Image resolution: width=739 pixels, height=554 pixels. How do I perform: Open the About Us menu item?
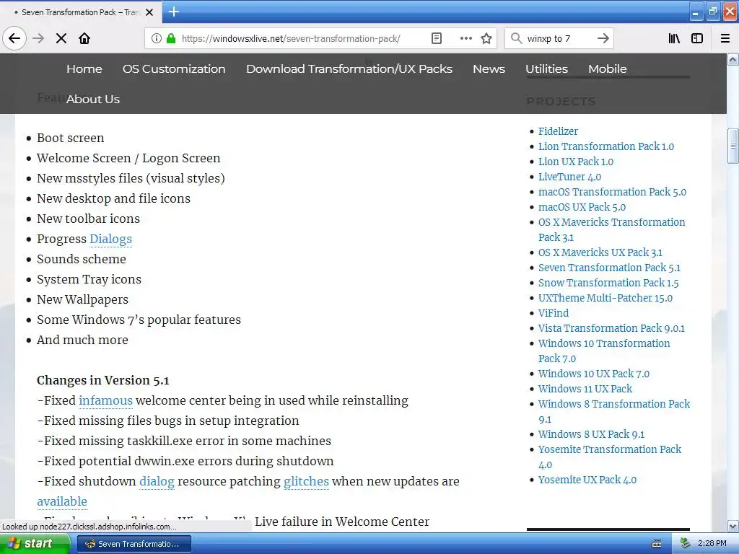[x=93, y=99]
